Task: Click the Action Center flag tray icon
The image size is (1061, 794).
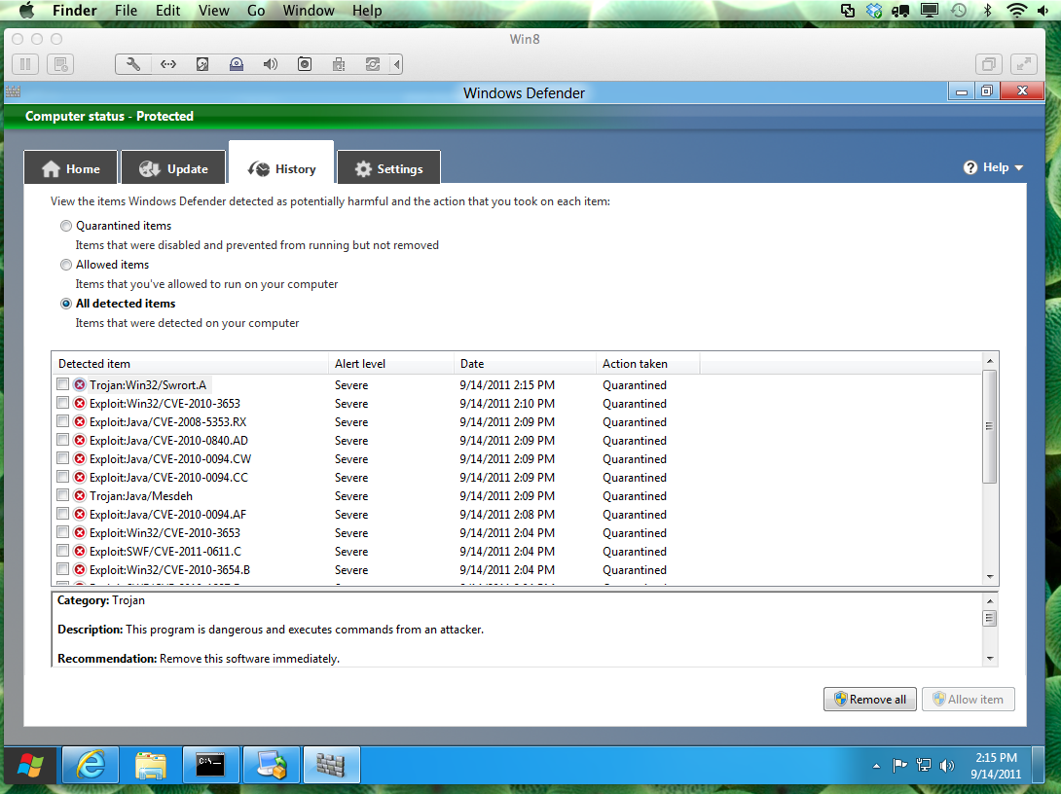Action: click(x=899, y=766)
